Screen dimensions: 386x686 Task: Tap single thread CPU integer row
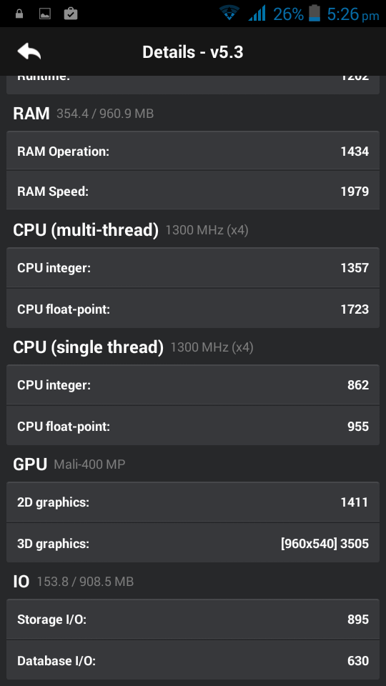[x=192, y=384]
